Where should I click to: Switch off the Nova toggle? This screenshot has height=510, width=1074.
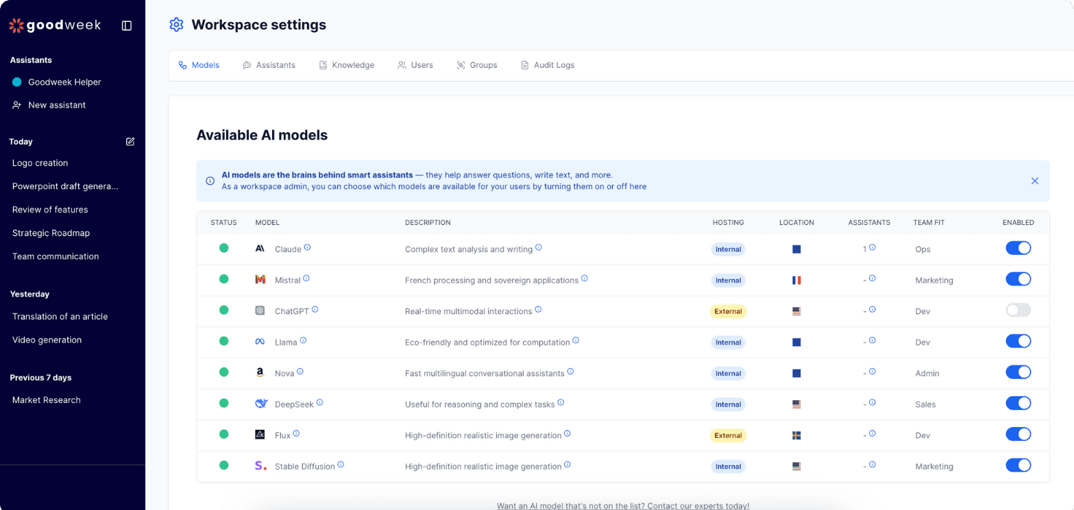click(x=1018, y=372)
